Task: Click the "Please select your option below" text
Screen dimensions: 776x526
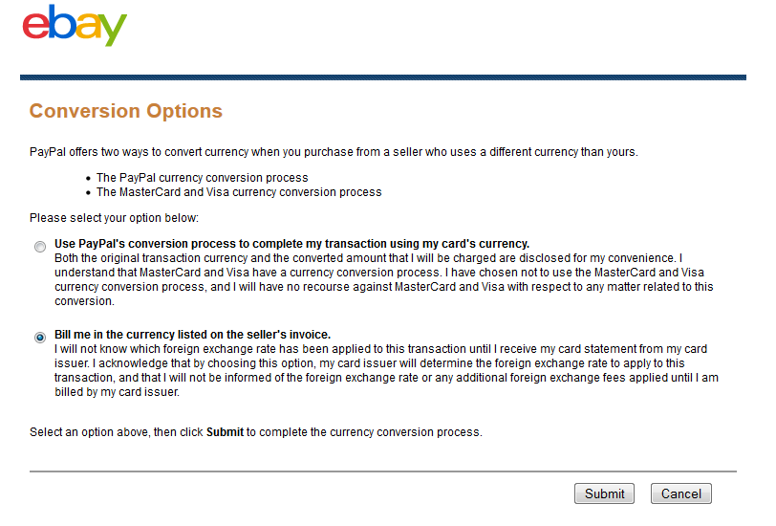Action: click(x=114, y=219)
